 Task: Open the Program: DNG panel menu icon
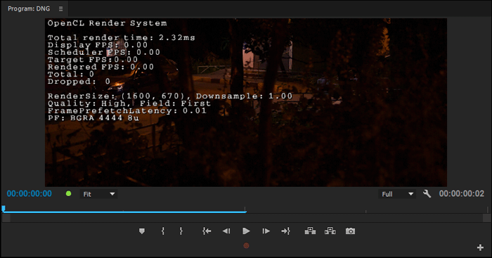(61, 9)
